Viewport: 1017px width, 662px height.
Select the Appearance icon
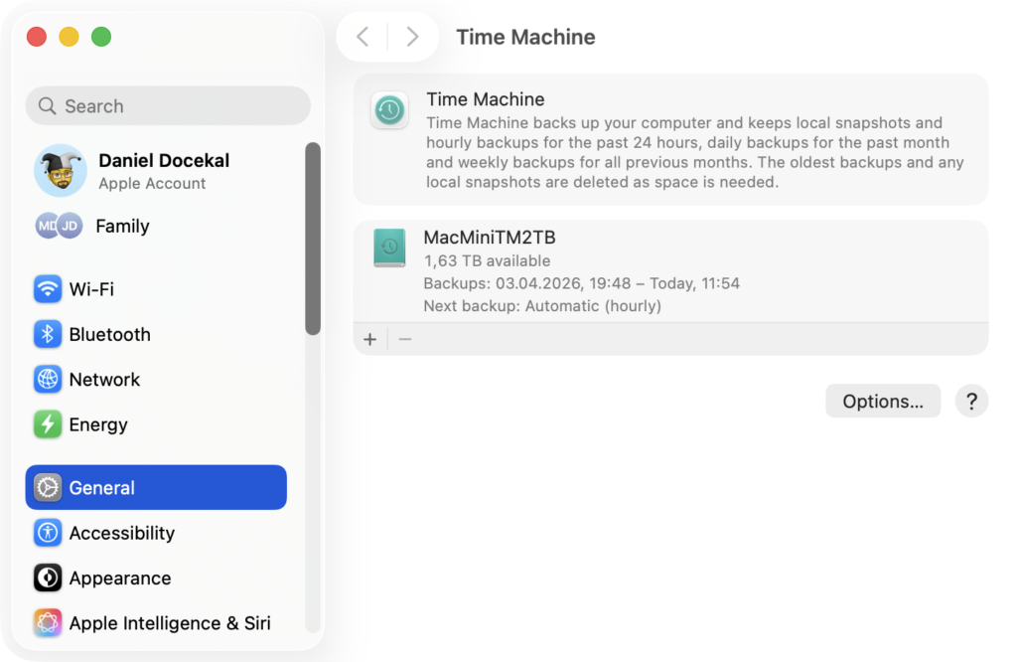pos(48,578)
